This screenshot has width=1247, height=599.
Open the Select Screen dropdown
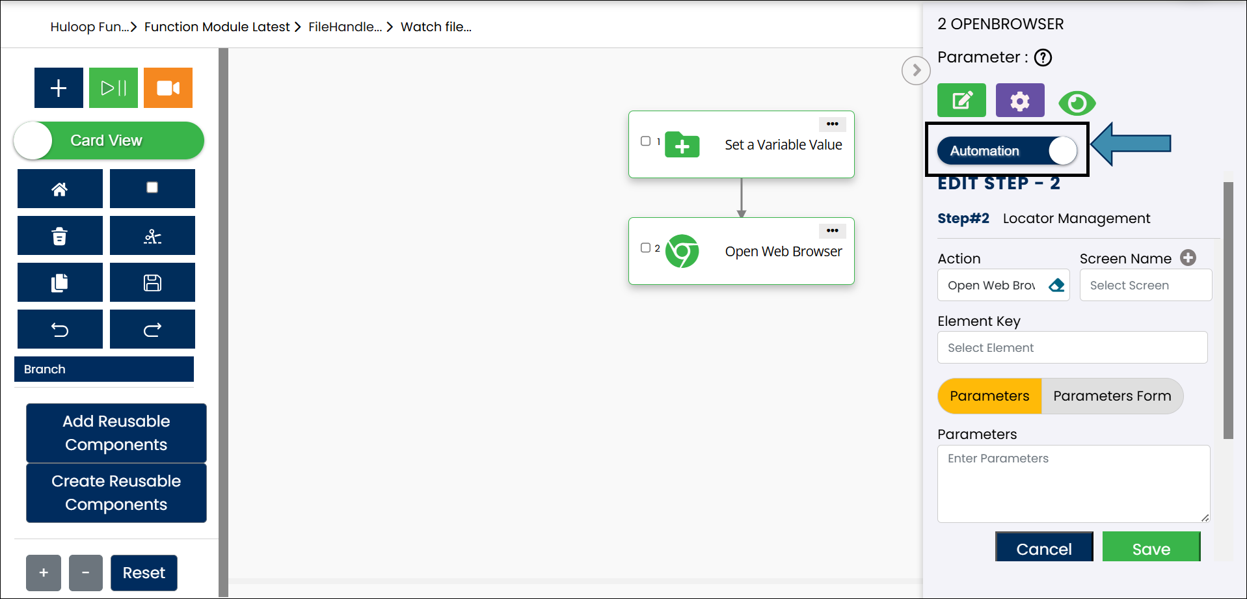pyautogui.click(x=1145, y=286)
